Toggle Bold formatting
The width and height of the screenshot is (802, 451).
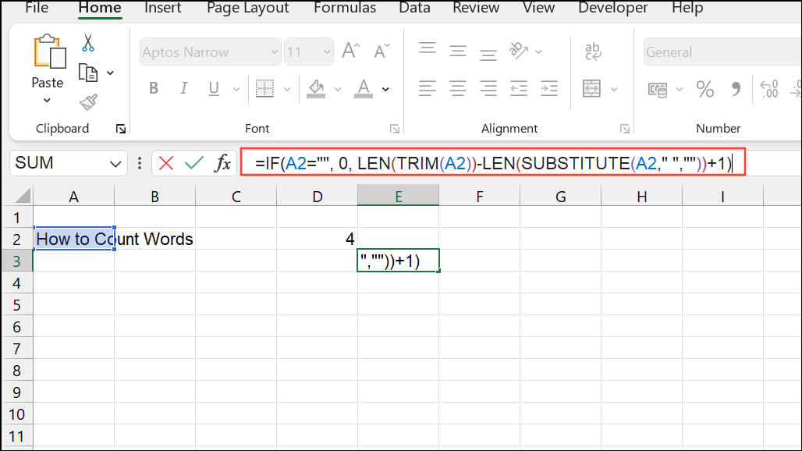click(x=154, y=88)
